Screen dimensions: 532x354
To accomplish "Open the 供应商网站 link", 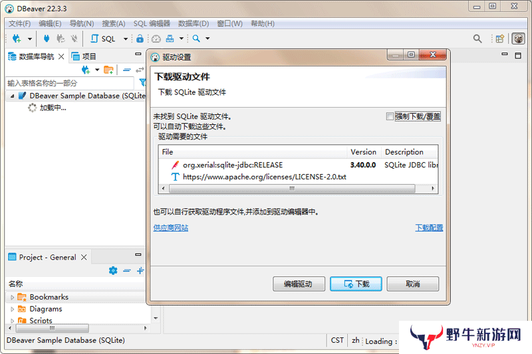I will (171, 228).
